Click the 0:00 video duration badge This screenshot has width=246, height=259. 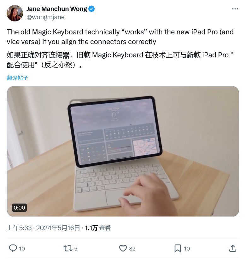19,208
